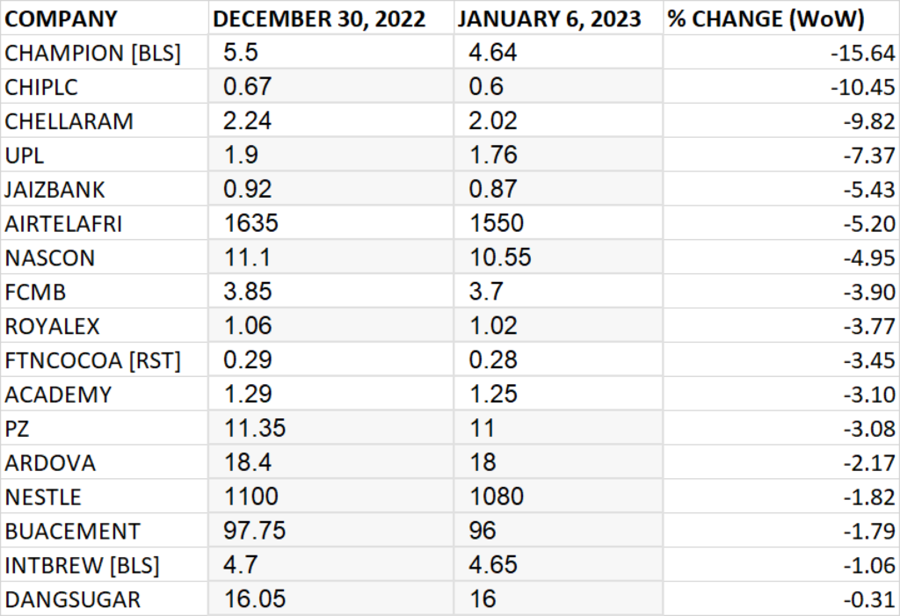This screenshot has width=900, height=616.
Task: Click the % CHANGE (WoW) header cell
Action: (781, 18)
